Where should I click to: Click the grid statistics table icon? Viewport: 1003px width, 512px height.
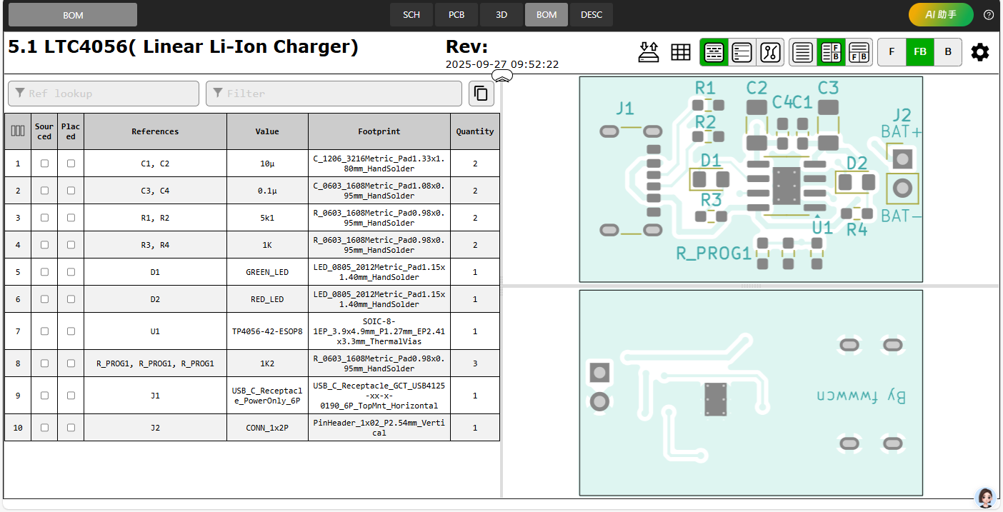tap(680, 52)
